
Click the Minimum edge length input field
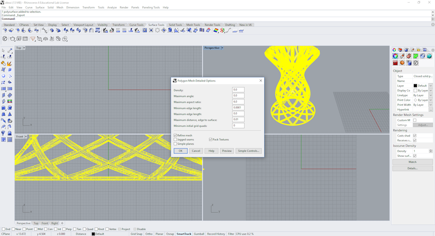click(x=238, y=108)
